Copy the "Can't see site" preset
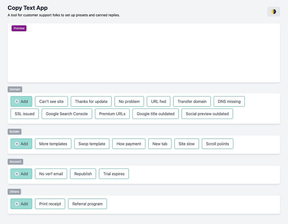Screen dimensions: 288x224 click(51, 101)
